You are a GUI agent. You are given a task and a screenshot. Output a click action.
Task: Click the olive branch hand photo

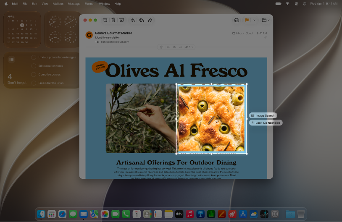(x=141, y=118)
